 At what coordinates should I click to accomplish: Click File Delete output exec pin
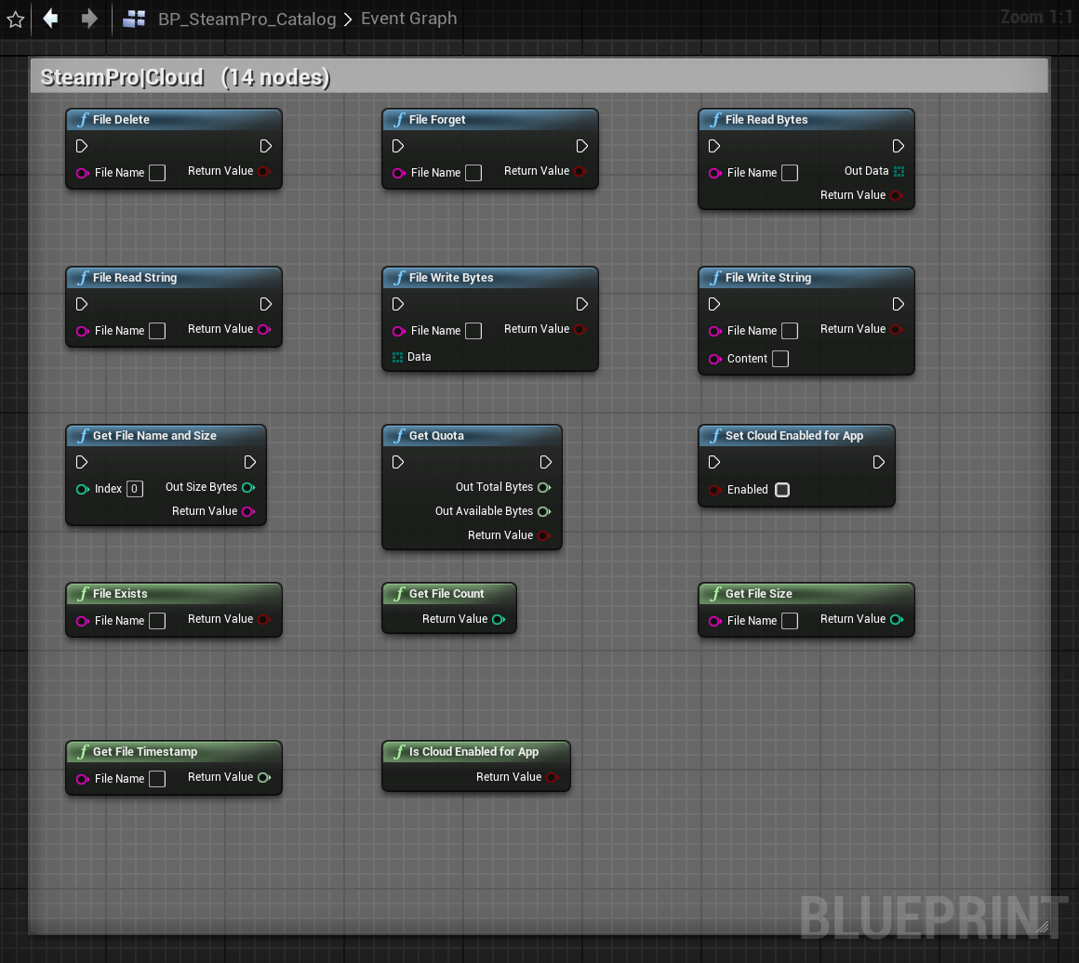tap(266, 146)
